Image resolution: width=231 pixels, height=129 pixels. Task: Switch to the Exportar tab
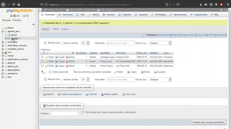(x=125, y=15)
